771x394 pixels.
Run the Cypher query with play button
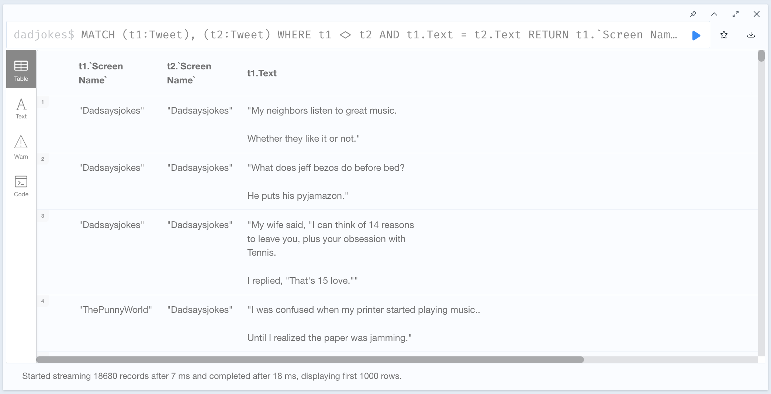coord(696,35)
